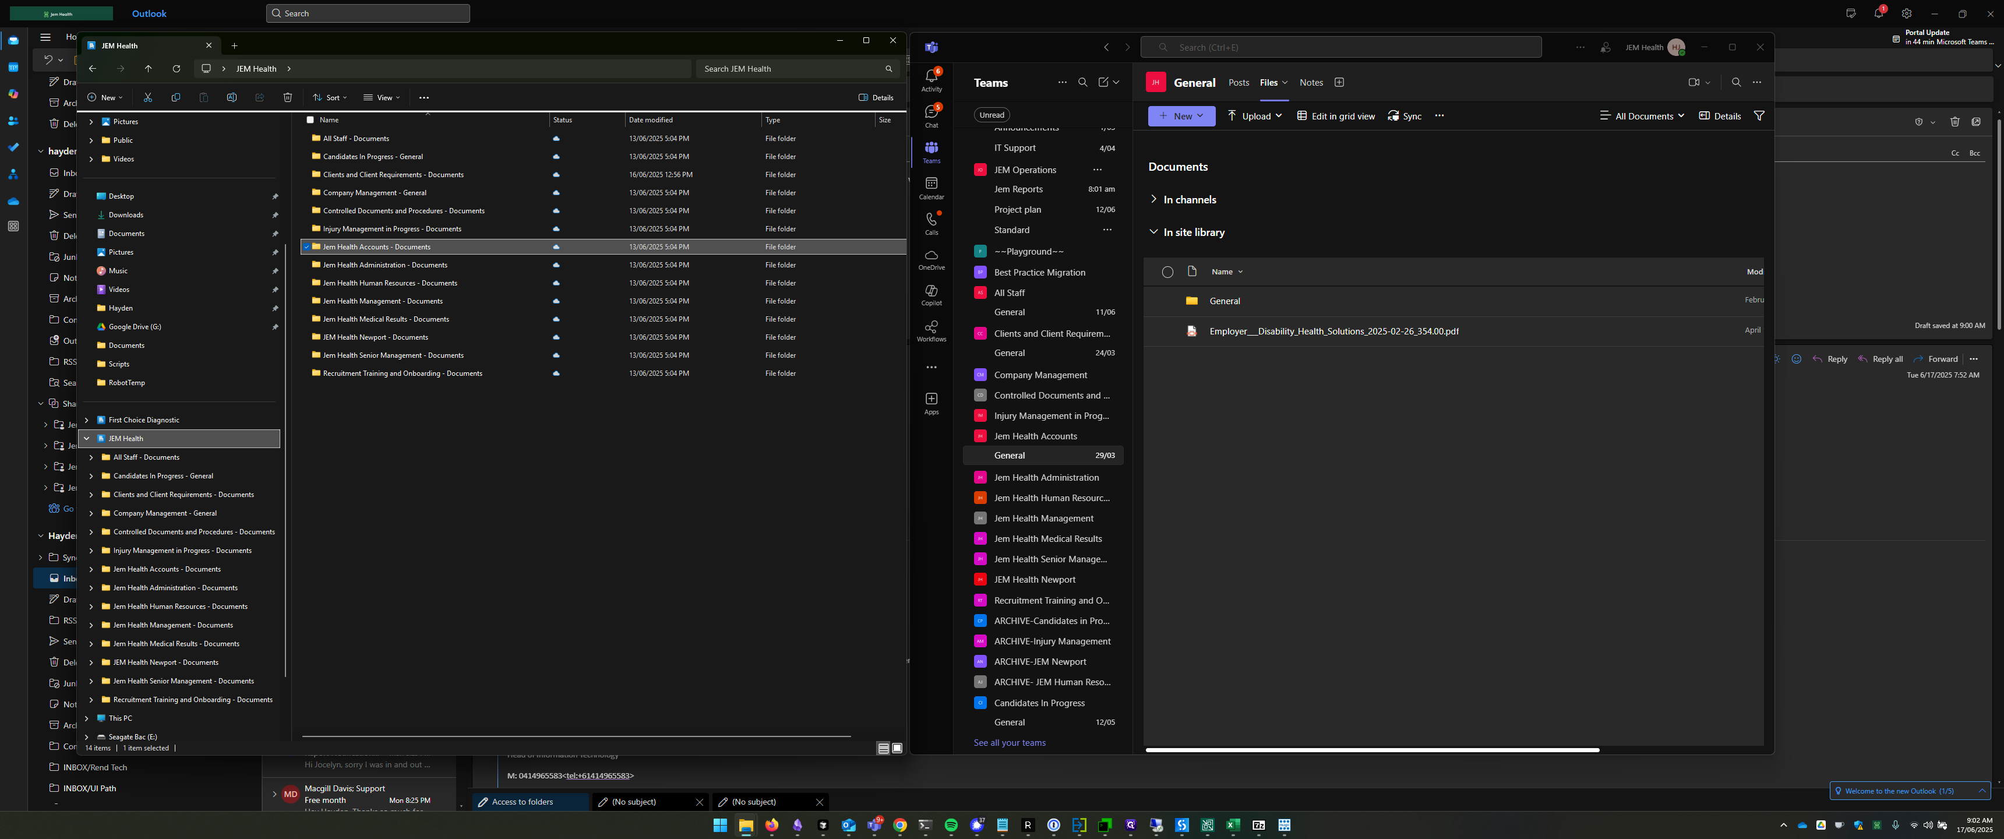Toggle Details pane in File Explorer
Screen dimensions: 2004x839
(x=876, y=97)
